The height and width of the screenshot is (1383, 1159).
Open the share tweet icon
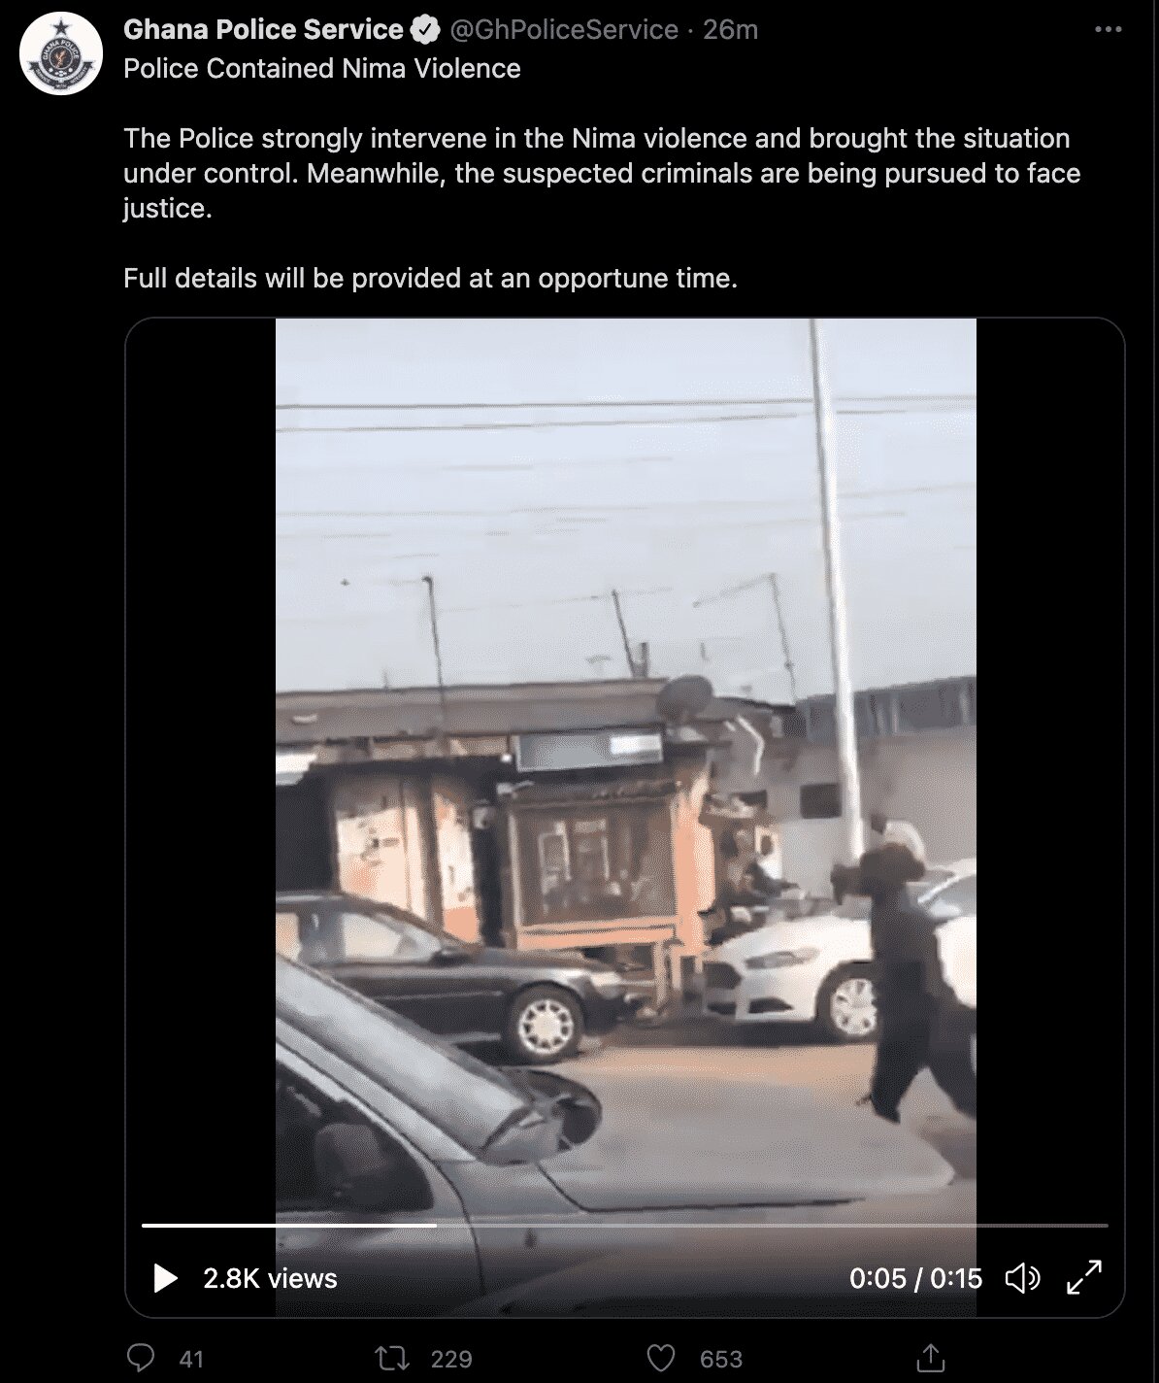930,1358
